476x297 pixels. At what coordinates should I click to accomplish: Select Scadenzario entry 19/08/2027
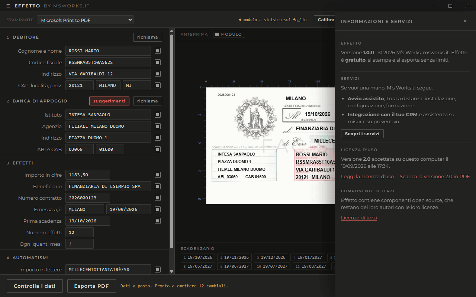point(312,266)
